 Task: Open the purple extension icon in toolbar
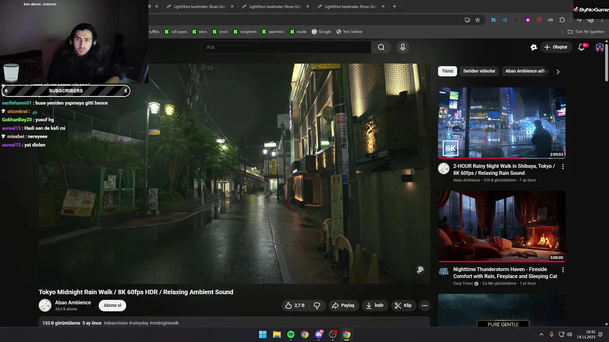click(x=528, y=20)
